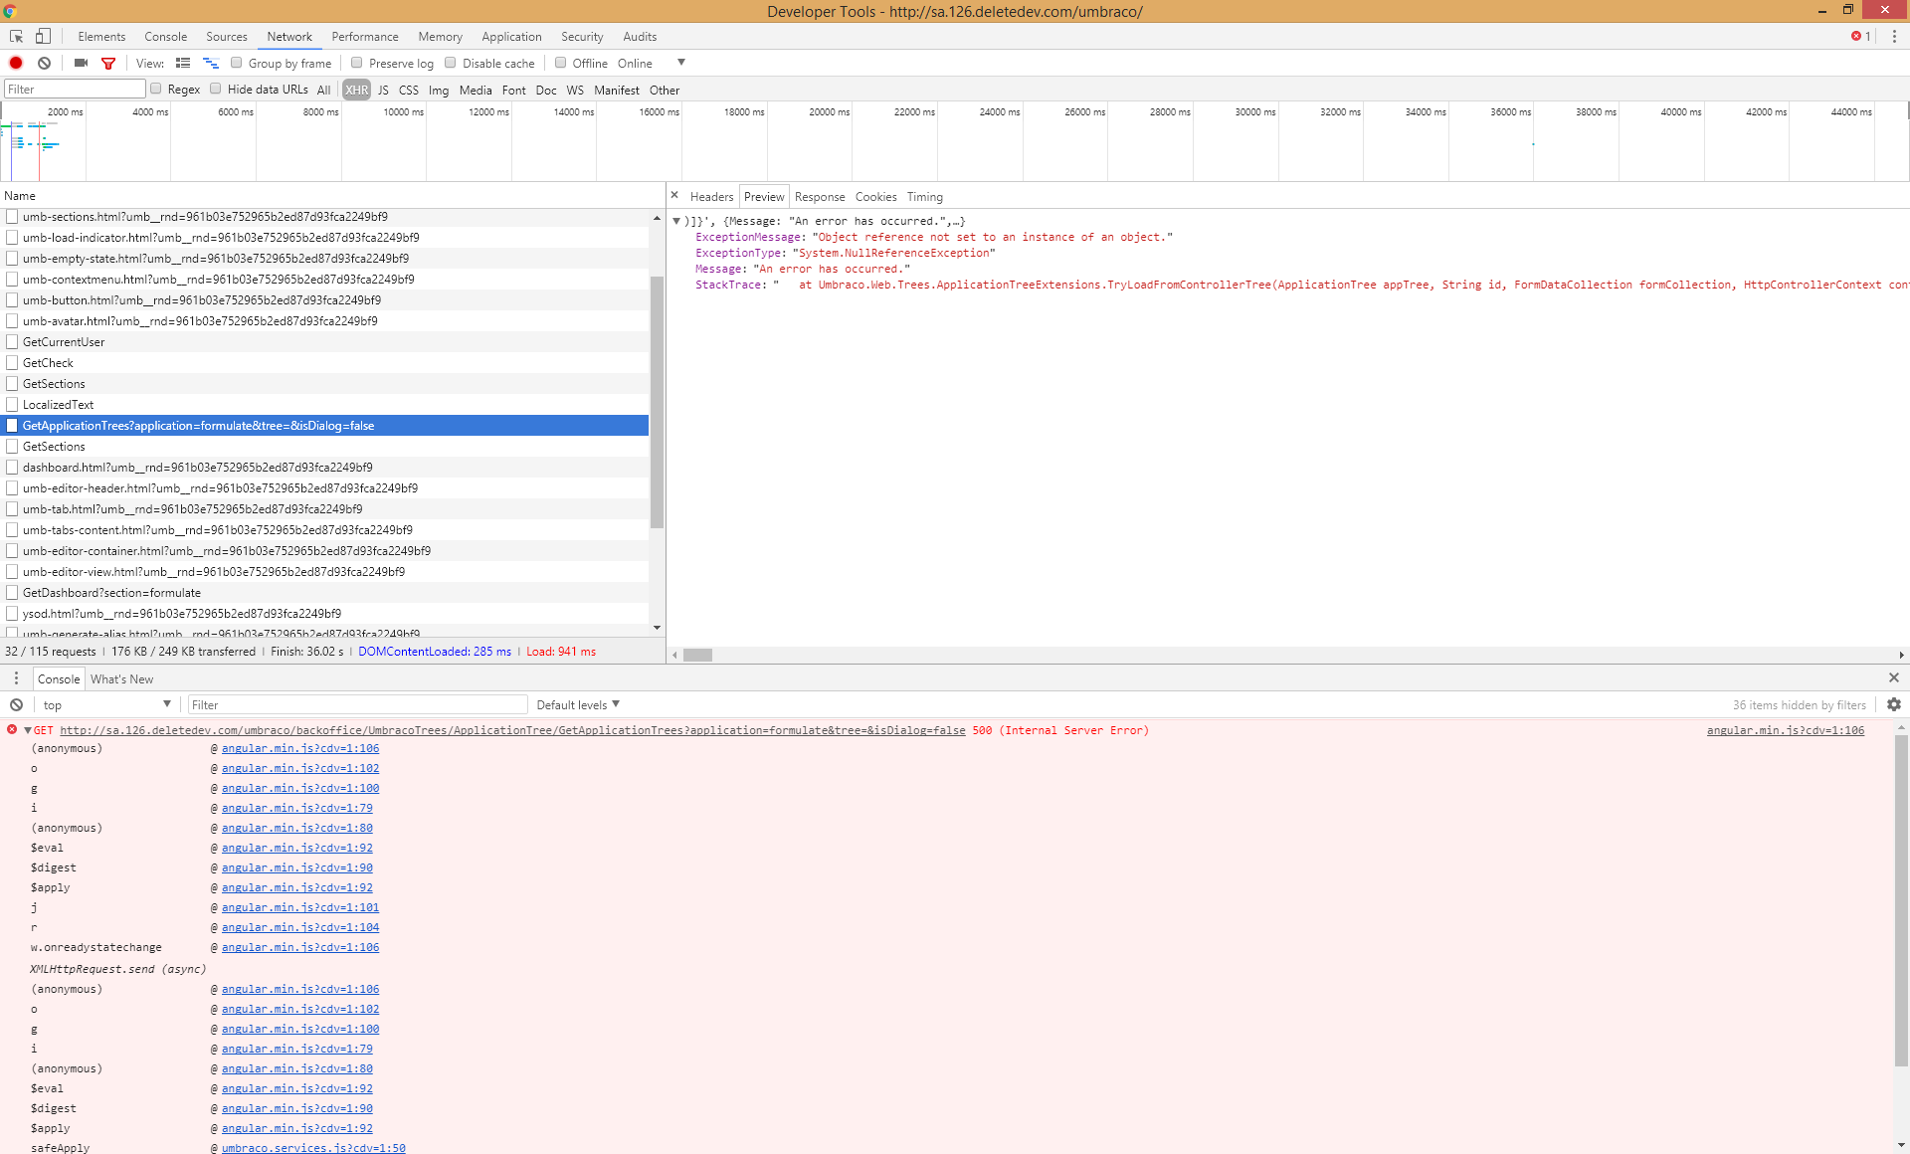Open DevTools customize menu (three dots)
The image size is (1910, 1154).
[1894, 37]
